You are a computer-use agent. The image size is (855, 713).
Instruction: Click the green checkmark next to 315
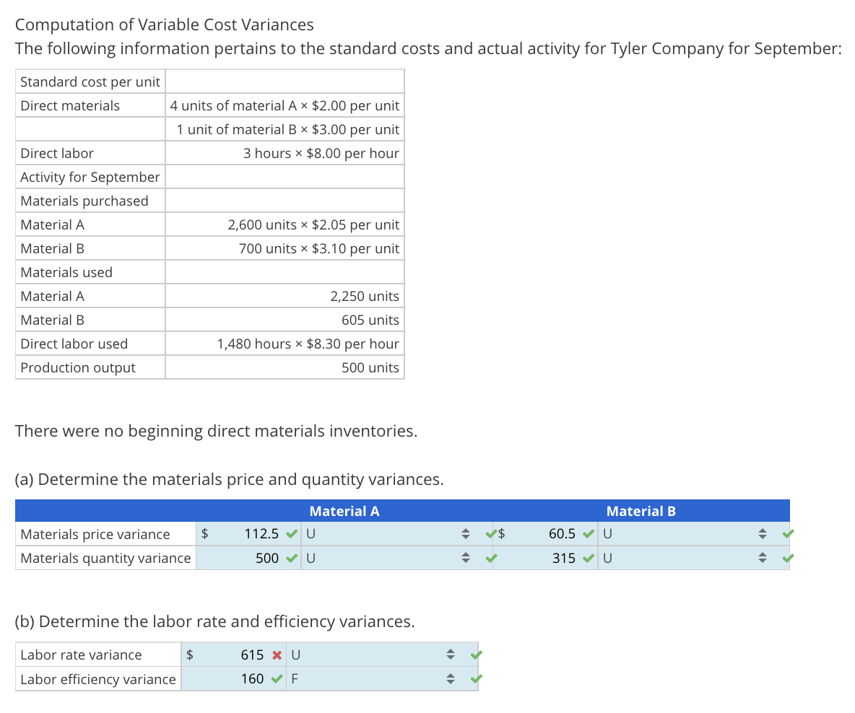point(587,558)
